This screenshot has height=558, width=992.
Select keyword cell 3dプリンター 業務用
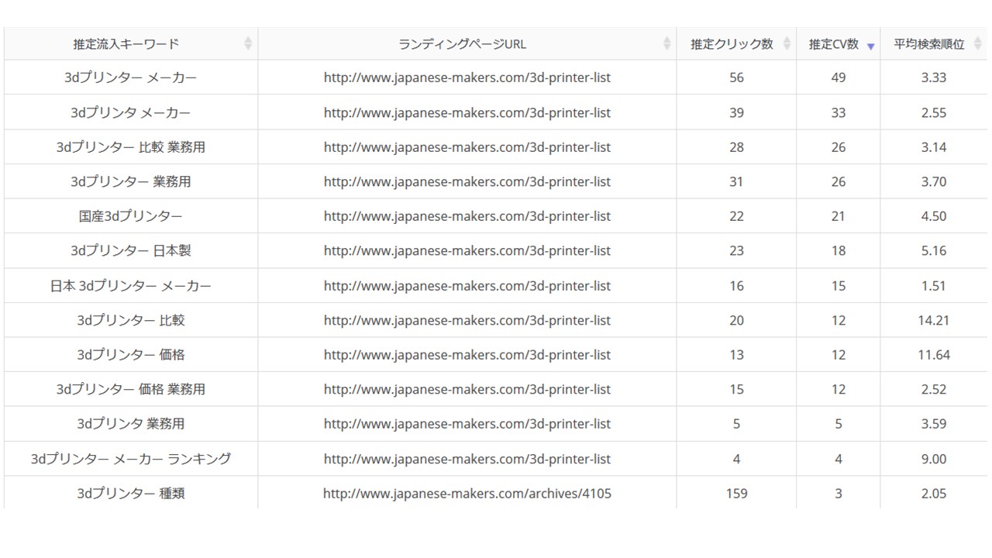pos(131,181)
